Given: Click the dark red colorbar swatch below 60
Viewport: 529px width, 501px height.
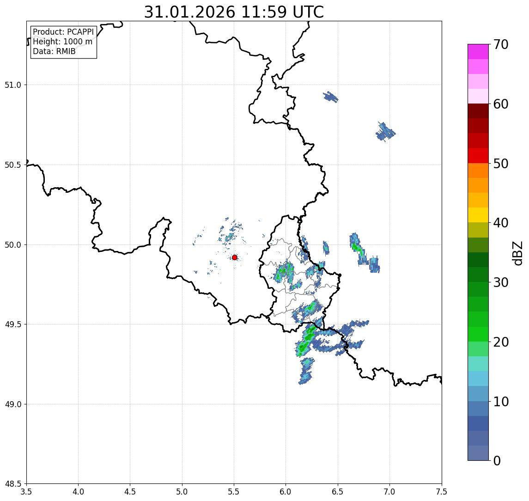Looking at the screenshot, I should (478, 111).
